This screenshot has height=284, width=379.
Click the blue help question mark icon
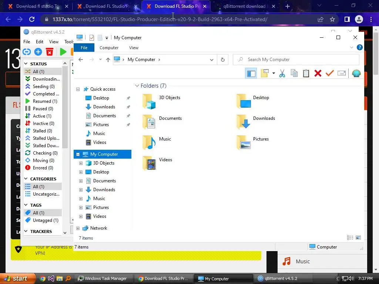[360, 48]
